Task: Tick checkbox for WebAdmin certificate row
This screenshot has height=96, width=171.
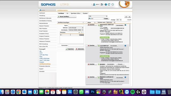Action: click(87, 77)
